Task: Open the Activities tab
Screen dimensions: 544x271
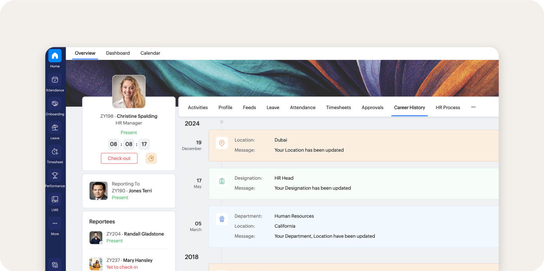Action: point(198,107)
